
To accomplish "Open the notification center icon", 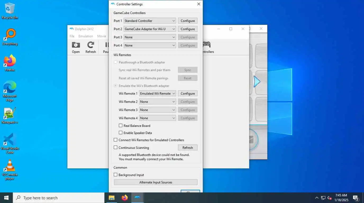I will coord(356,198).
